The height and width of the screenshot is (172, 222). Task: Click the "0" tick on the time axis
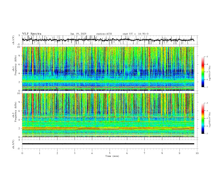[x=22, y=153]
